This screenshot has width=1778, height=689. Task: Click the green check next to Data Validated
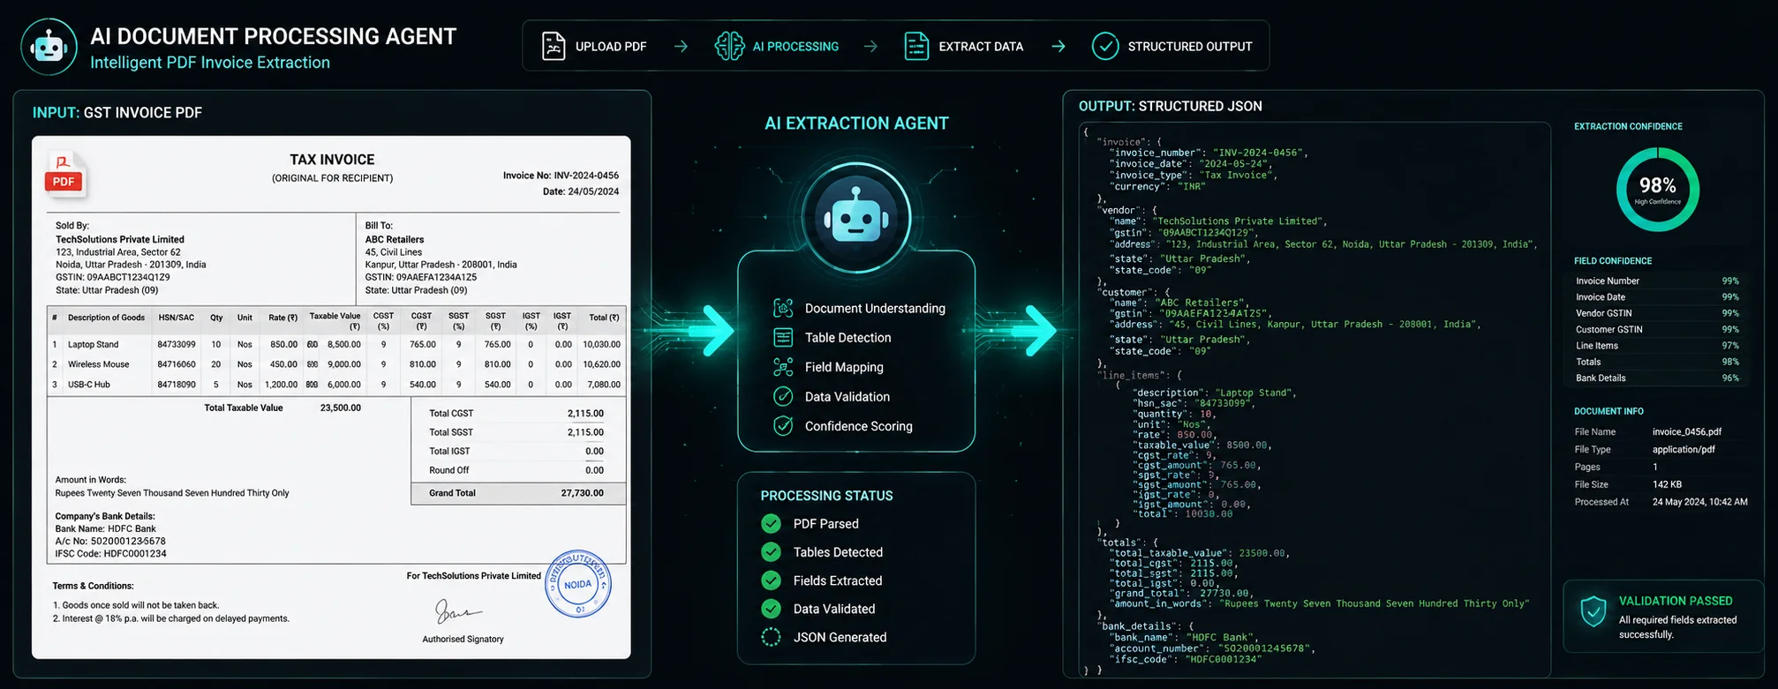771,609
